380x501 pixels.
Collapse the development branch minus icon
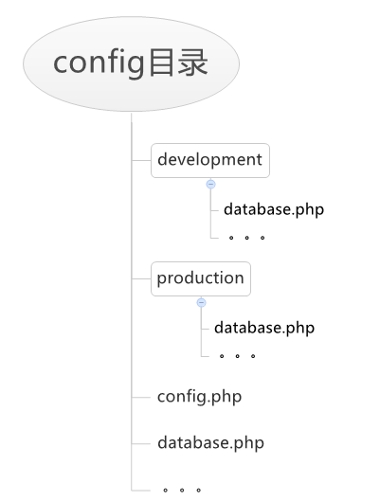[210, 185]
